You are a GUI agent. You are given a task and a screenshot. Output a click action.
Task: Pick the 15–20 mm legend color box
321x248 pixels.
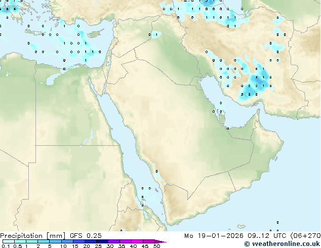pyautogui.click(x=79, y=241)
